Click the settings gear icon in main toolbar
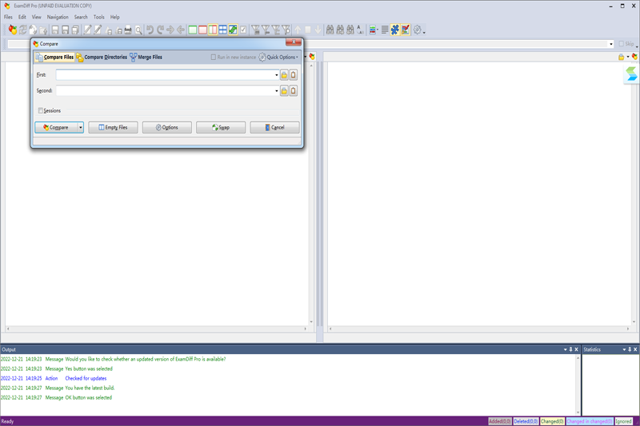This screenshot has height=426, width=640. (x=417, y=30)
